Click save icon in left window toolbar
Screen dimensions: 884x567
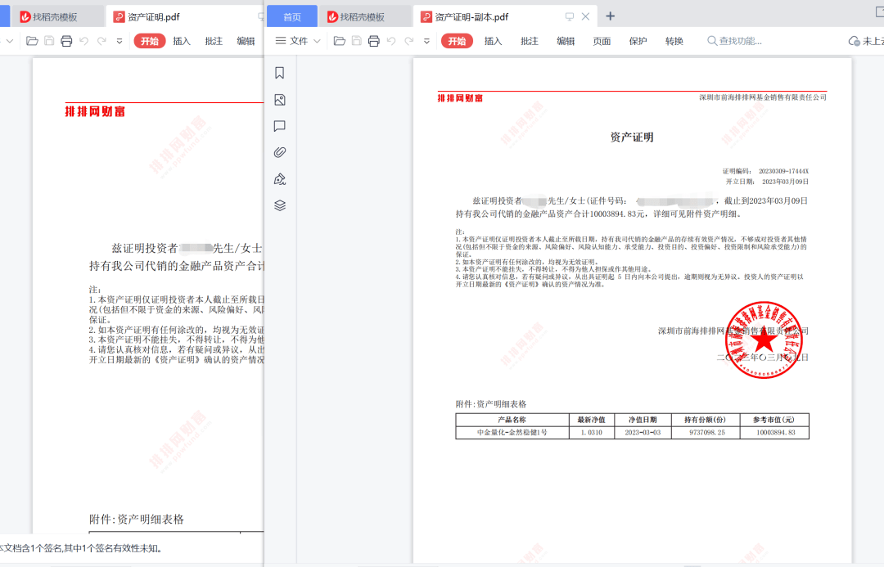[49, 41]
